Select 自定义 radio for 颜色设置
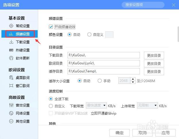Viewport: 179px width, 139px height. tap(89, 34)
